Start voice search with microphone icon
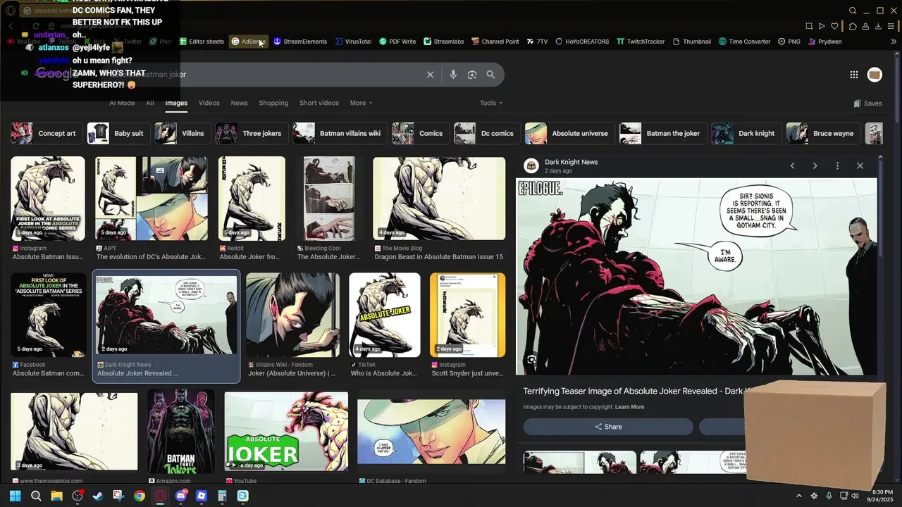902x507 pixels. (453, 75)
